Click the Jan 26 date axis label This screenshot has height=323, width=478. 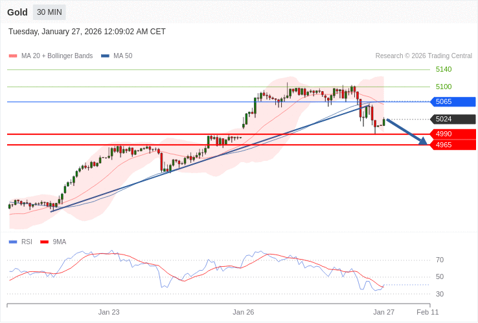(244, 312)
